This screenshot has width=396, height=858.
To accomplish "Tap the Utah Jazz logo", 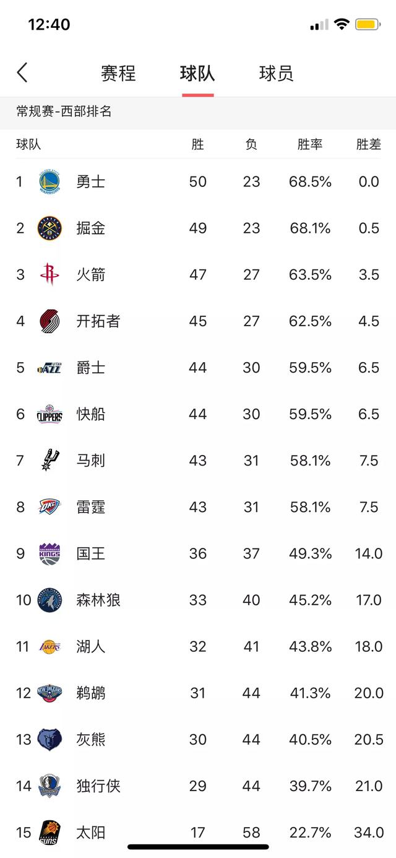I will coord(49,368).
